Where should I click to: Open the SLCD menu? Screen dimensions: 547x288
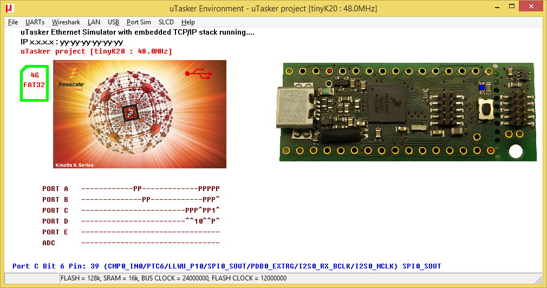click(166, 22)
